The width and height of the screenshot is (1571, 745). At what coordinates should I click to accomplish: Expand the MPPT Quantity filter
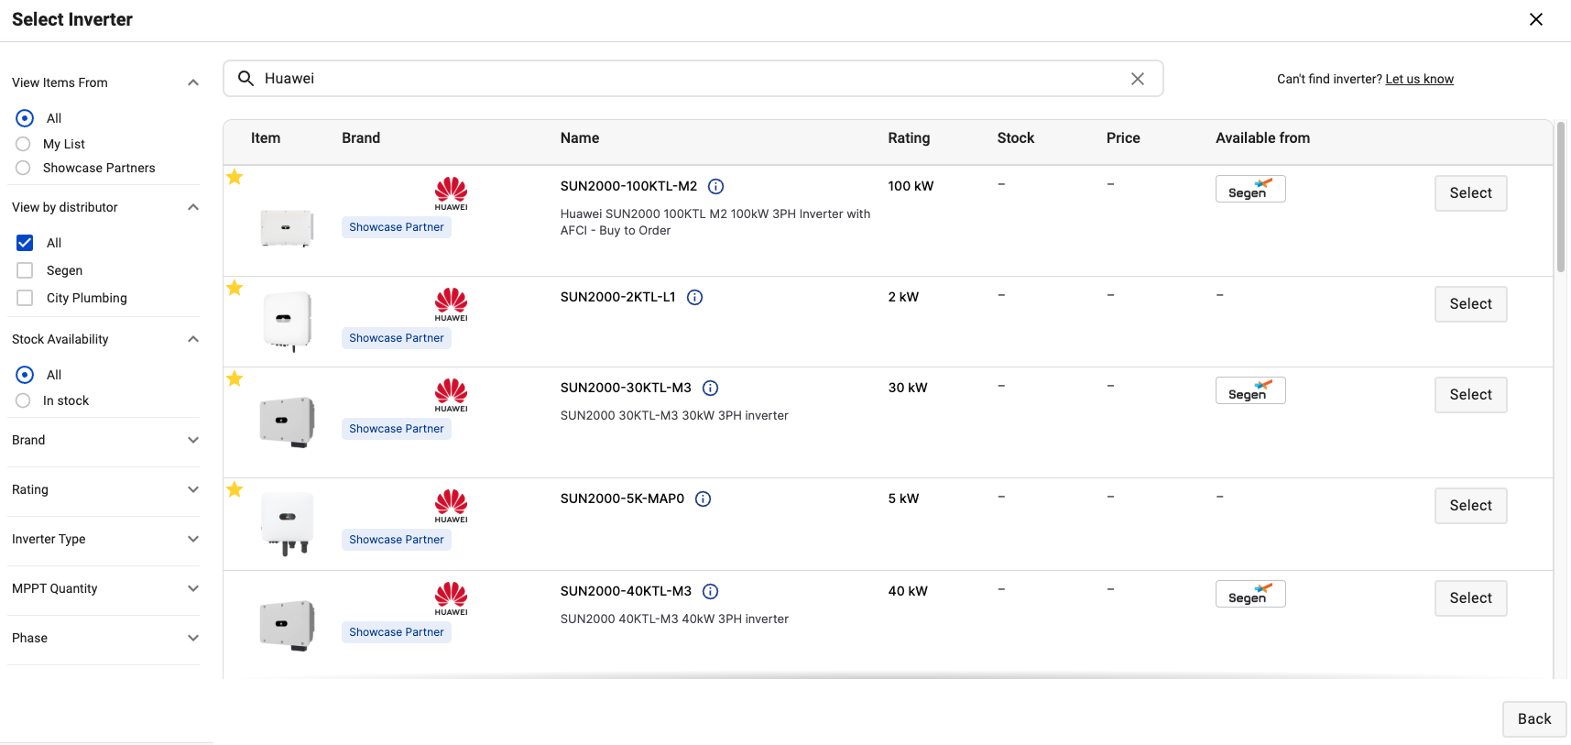(193, 588)
